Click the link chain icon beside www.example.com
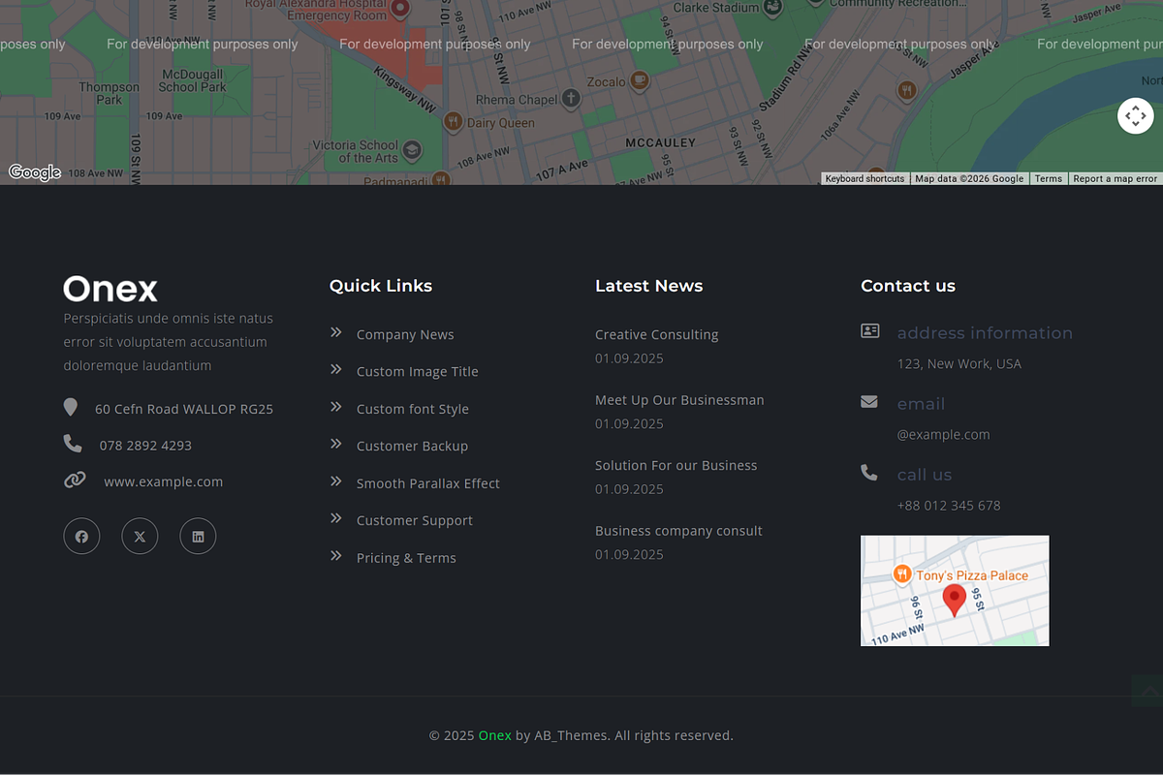 coord(75,480)
